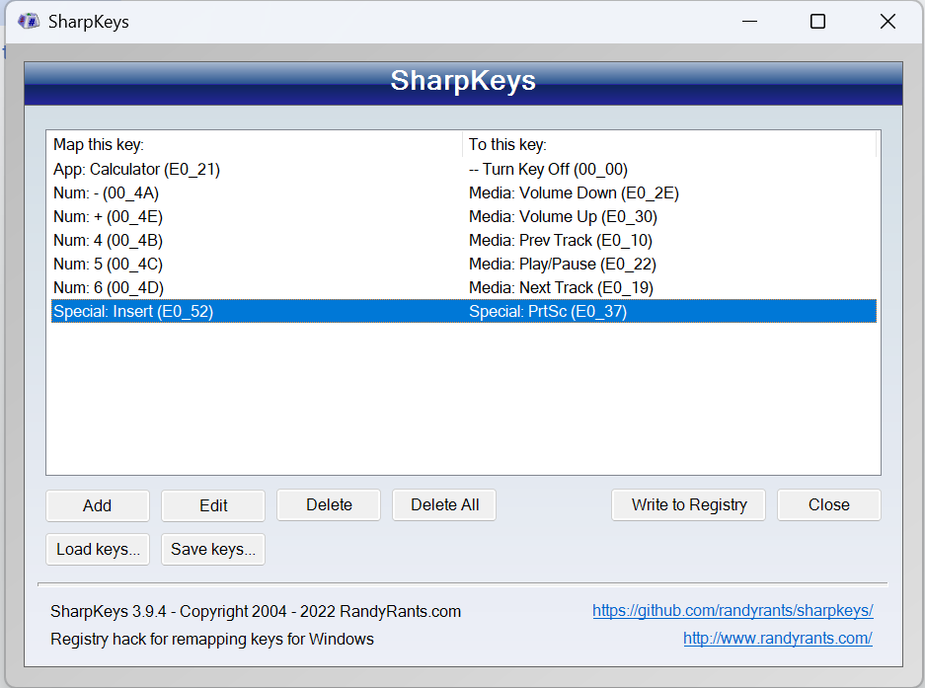This screenshot has width=925, height=688.
Task: Open the GitHub sharpkeys link
Action: click(732, 611)
